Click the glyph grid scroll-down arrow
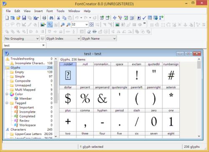The width and height of the screenshot is (209, 152). pyautogui.click(x=199, y=136)
